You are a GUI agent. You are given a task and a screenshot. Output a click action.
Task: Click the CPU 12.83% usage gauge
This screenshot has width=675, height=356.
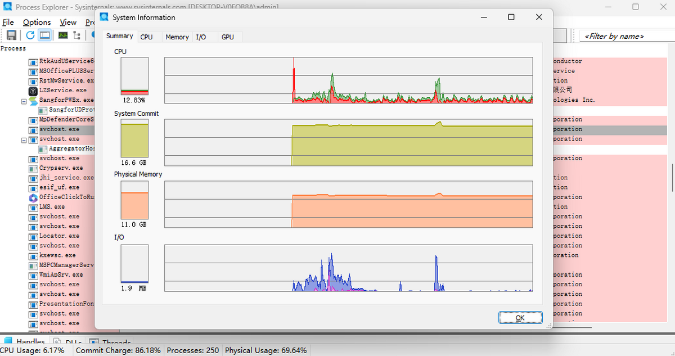coord(134,76)
